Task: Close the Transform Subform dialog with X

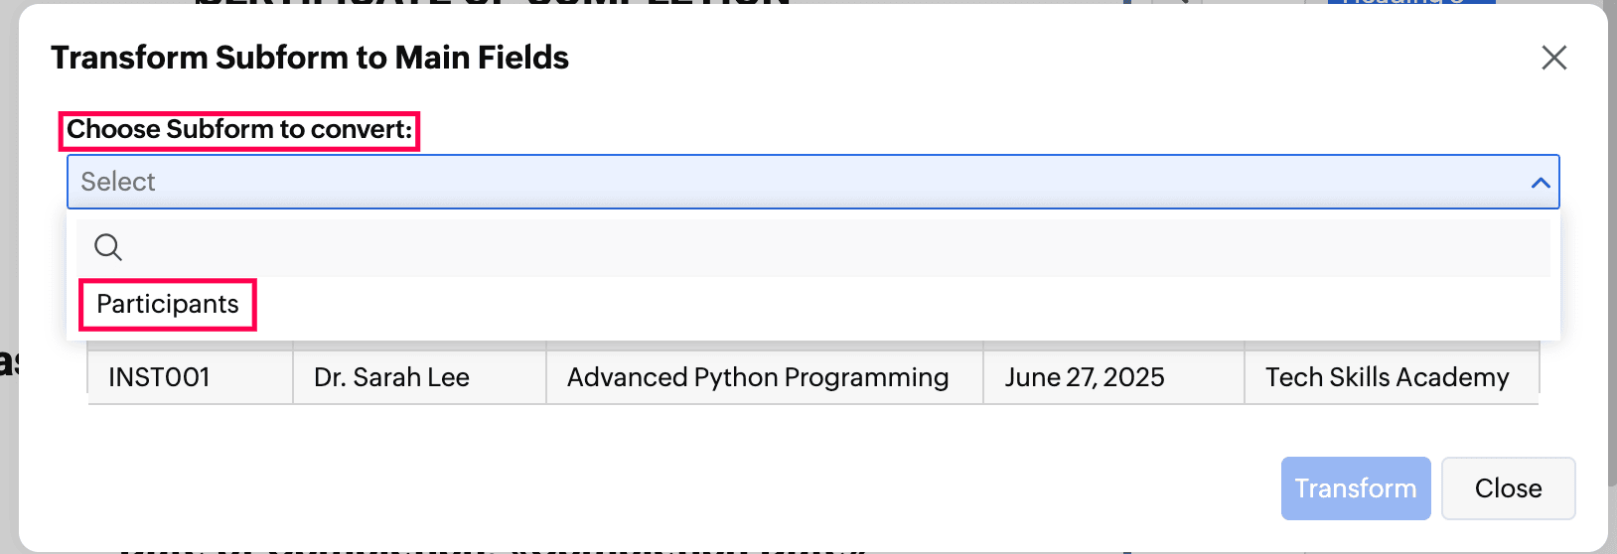Action: tap(1554, 58)
